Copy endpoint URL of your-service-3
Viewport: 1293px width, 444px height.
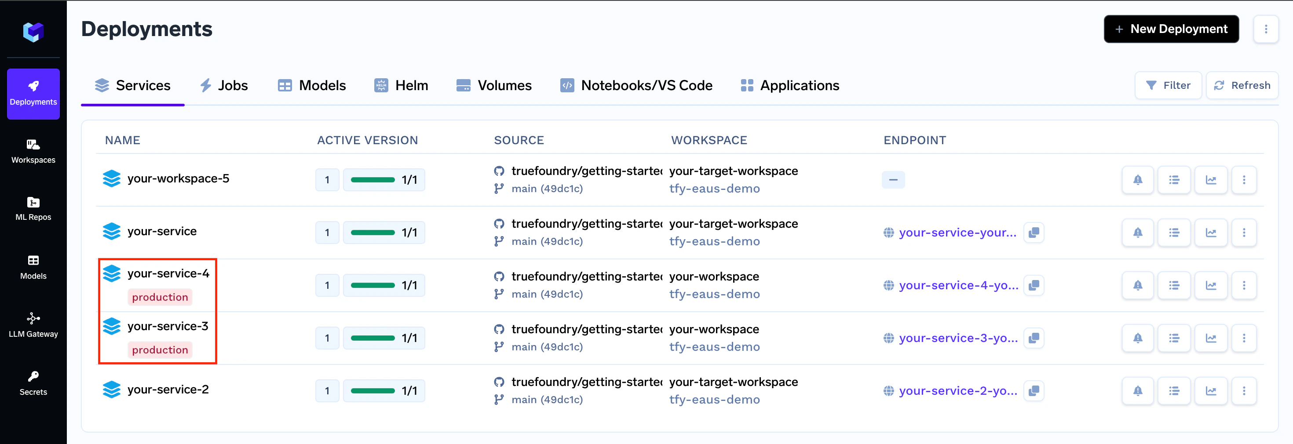coord(1034,338)
